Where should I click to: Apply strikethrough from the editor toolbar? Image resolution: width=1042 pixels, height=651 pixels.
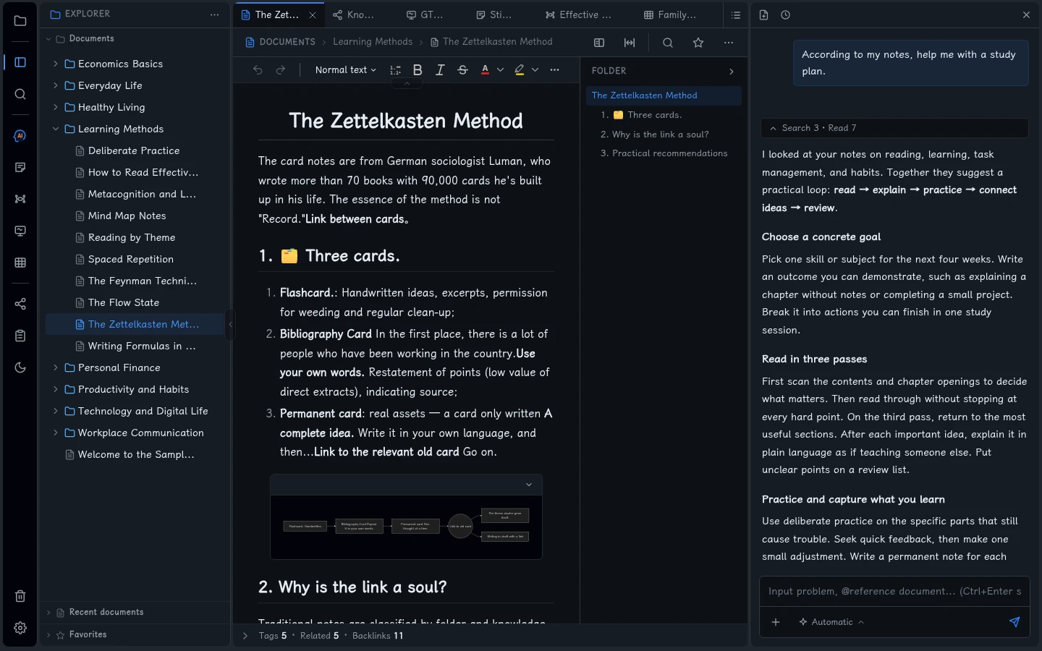(462, 70)
